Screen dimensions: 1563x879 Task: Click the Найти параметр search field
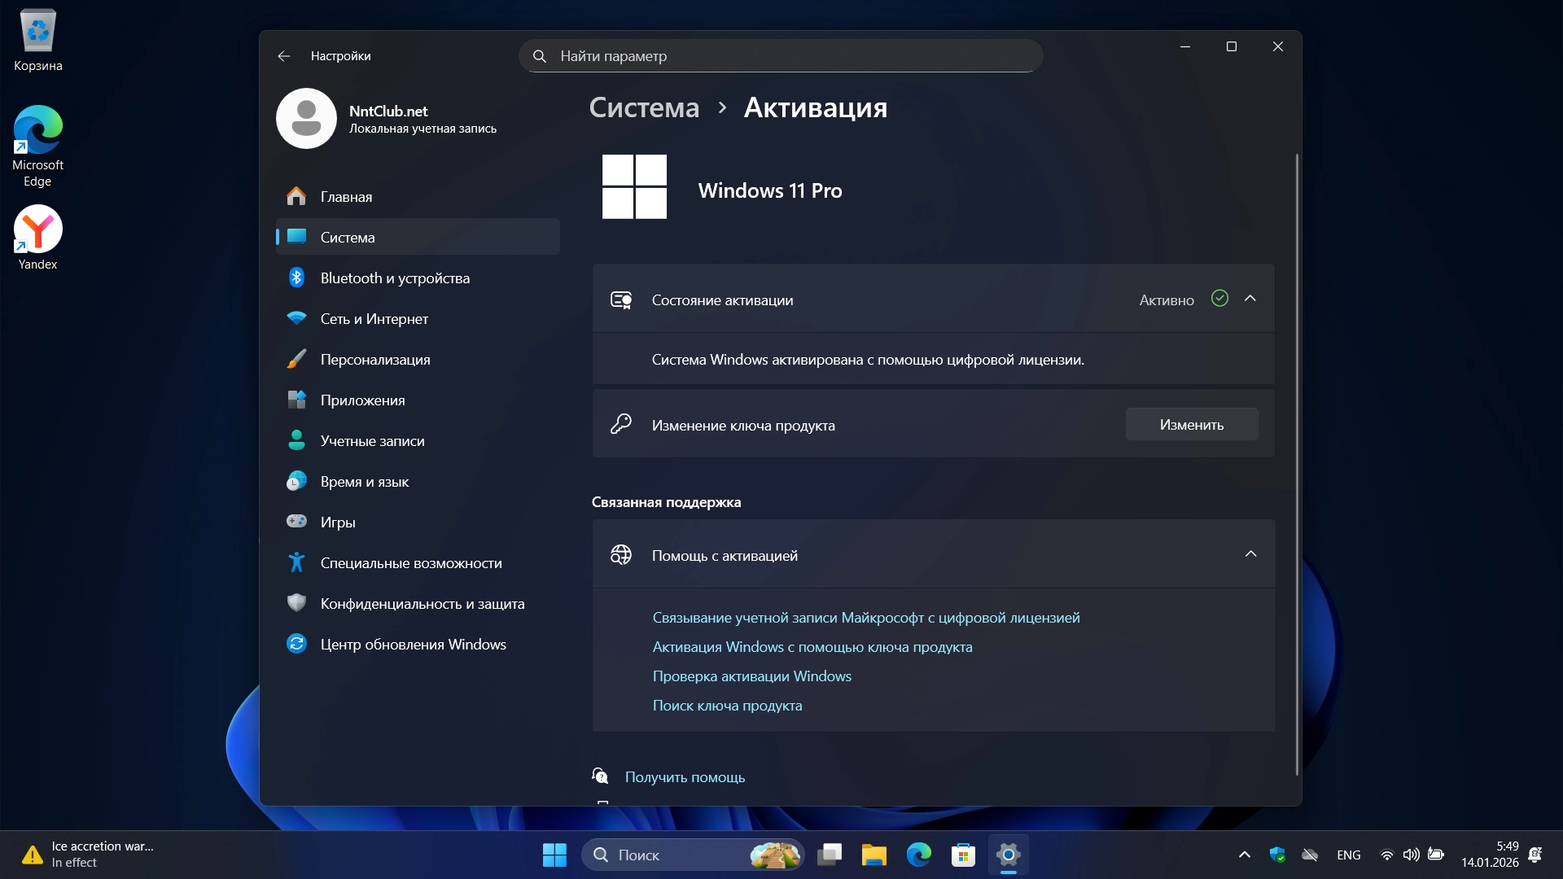[780, 56]
